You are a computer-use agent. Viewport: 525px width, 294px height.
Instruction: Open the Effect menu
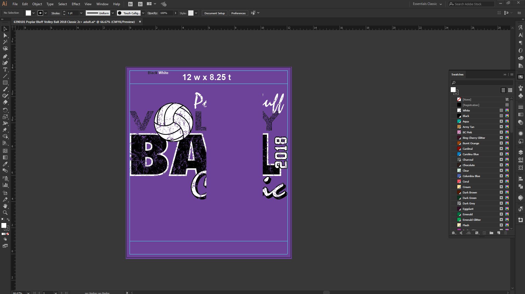pos(76,4)
